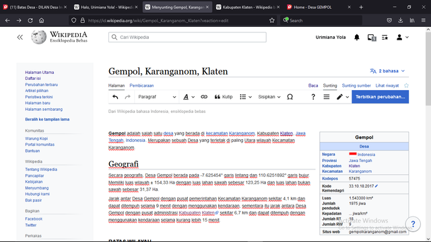Open Perubahan terbaru sidebar link
This screenshot has height=242, width=431.
(42, 85)
